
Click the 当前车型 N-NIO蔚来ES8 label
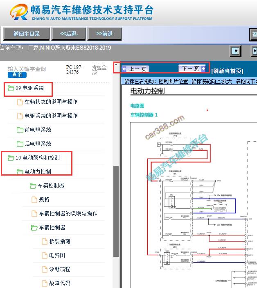click(56, 48)
